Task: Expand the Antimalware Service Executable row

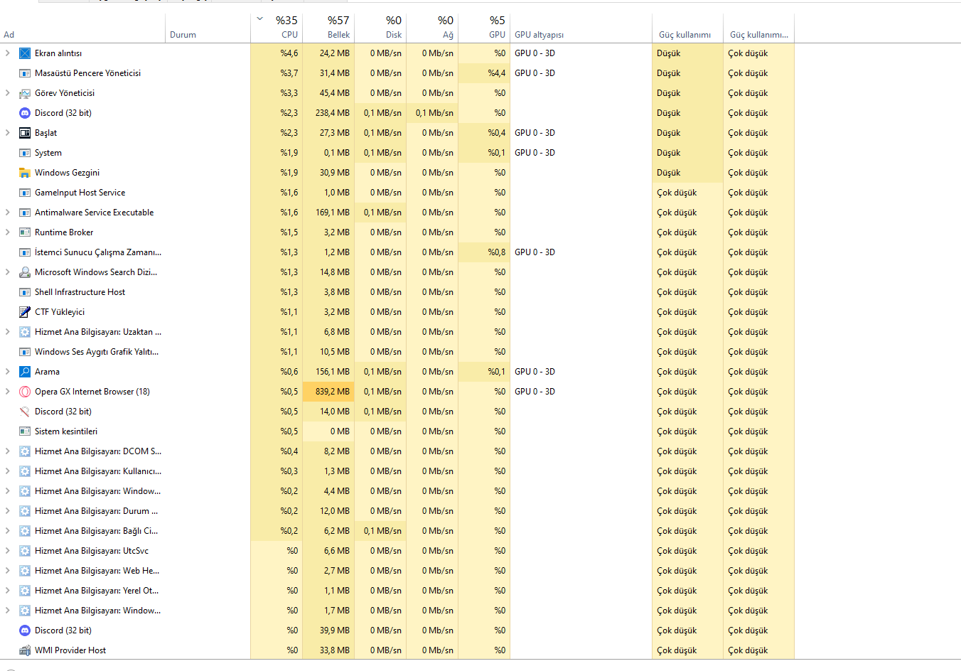Action: point(8,213)
